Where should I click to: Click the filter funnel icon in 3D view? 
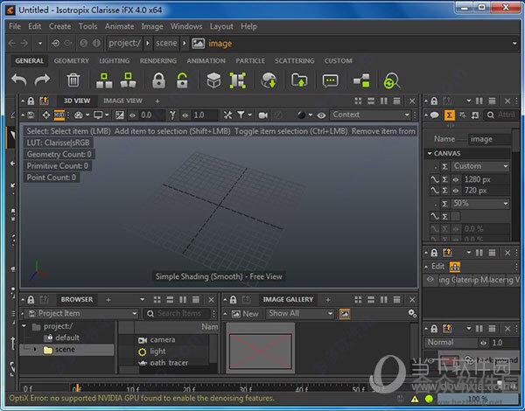point(241,115)
